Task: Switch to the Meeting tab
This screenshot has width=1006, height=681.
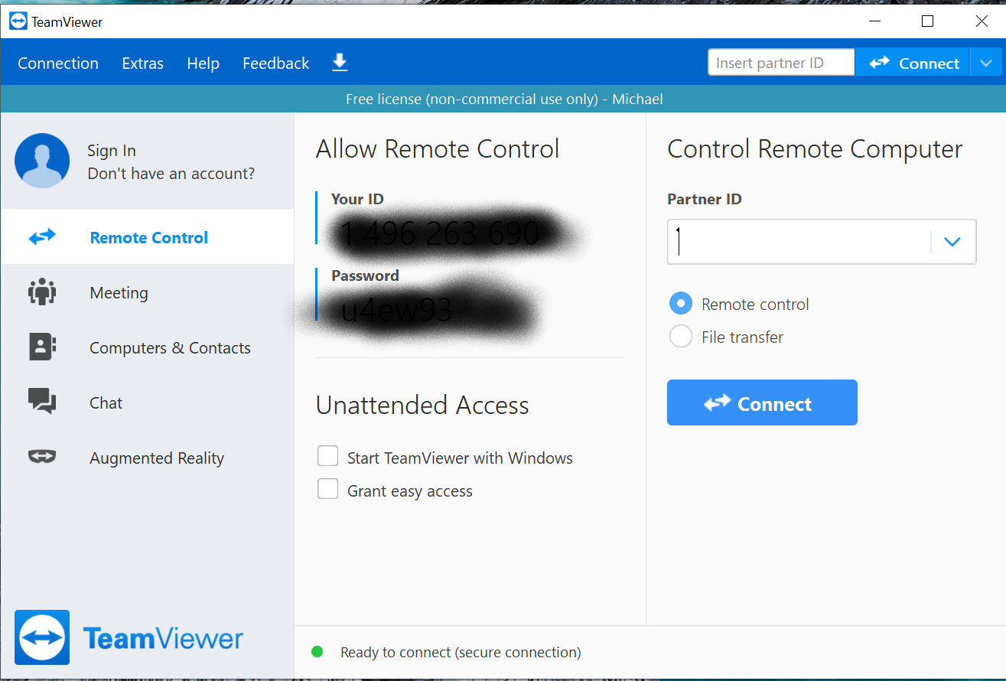Action: pos(148,292)
